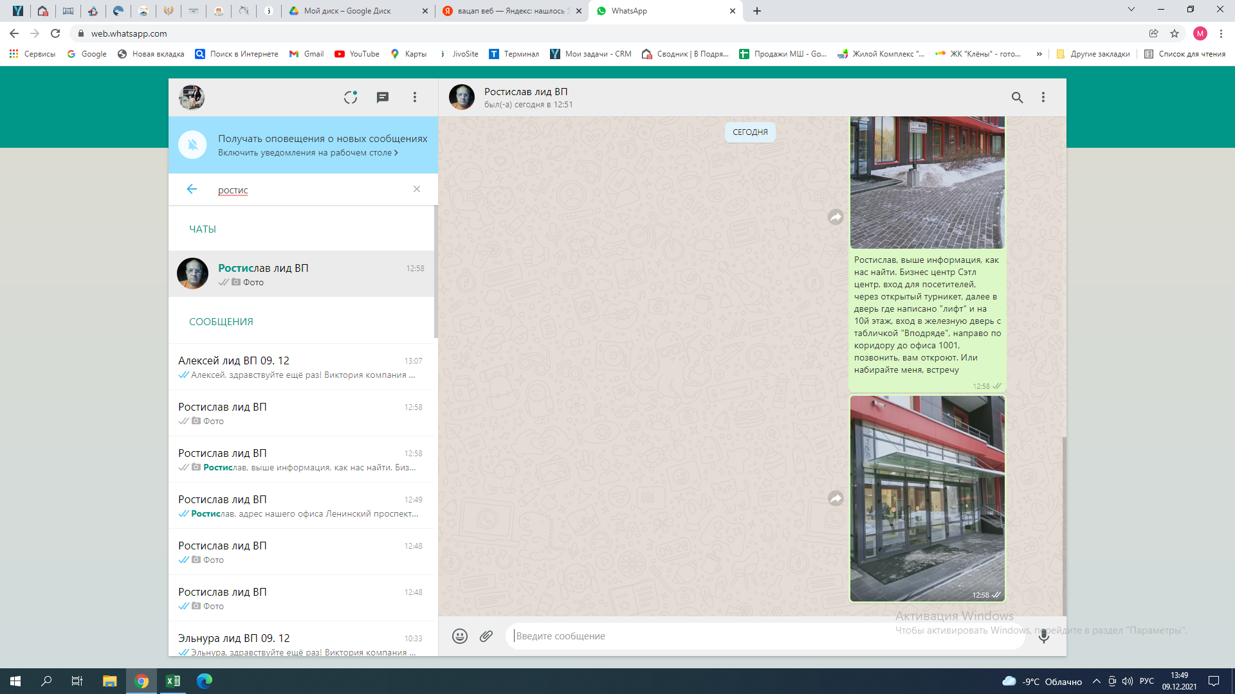
Task: Record a voice message with microphone
Action: pos(1043,636)
